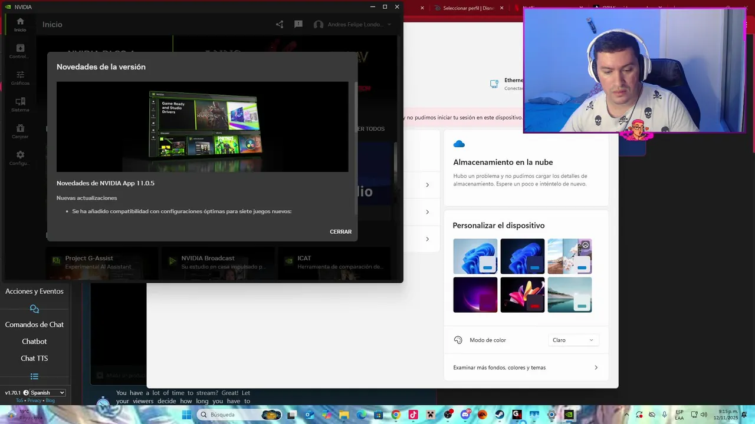Viewport: 755px width, 424px height.
Task: Open Task View from the taskbar
Action: pyautogui.click(x=291, y=415)
